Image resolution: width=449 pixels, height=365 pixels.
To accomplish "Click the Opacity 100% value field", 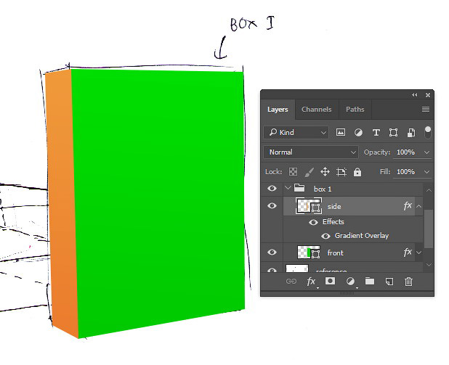I will (x=405, y=152).
